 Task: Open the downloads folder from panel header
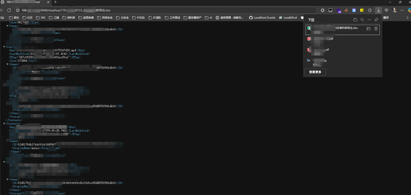355,20
